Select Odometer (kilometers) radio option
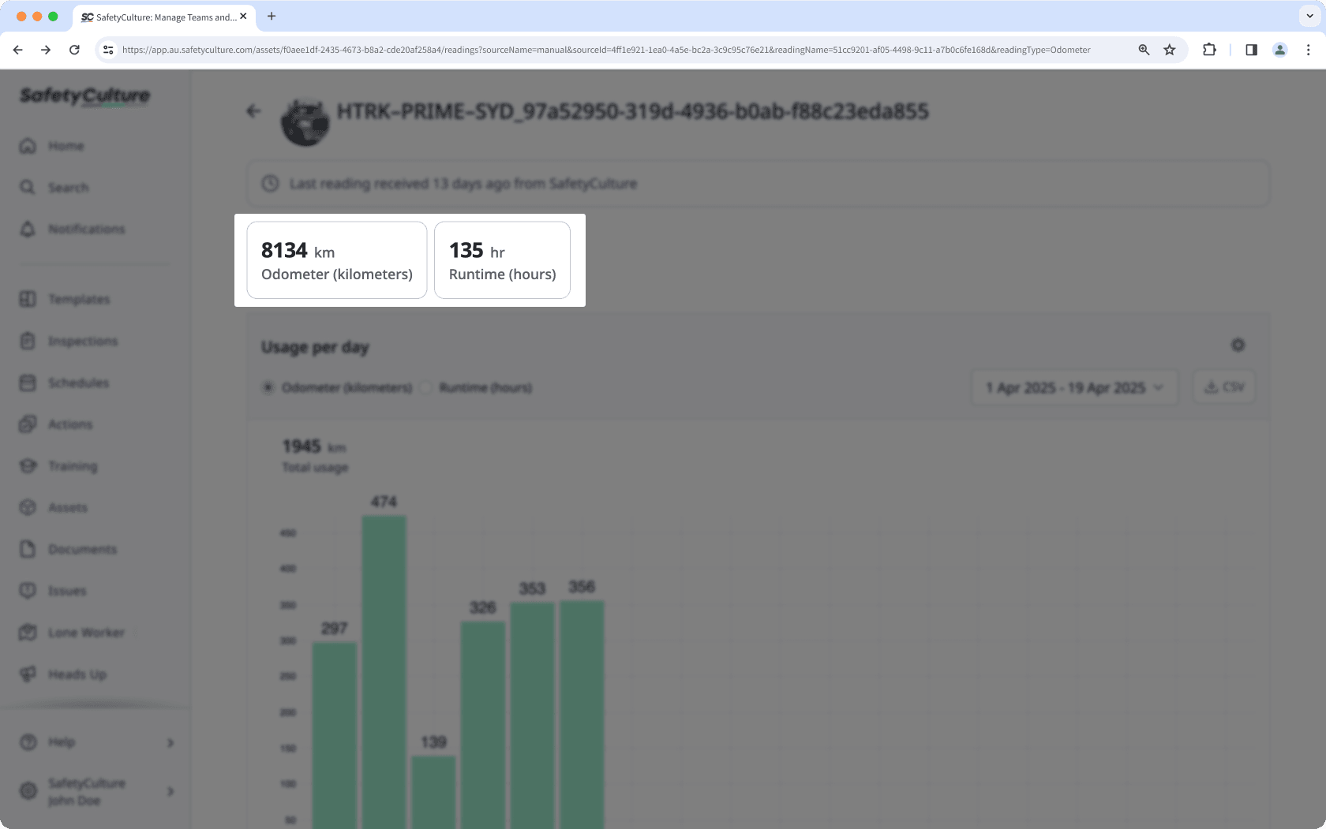 [x=268, y=387]
